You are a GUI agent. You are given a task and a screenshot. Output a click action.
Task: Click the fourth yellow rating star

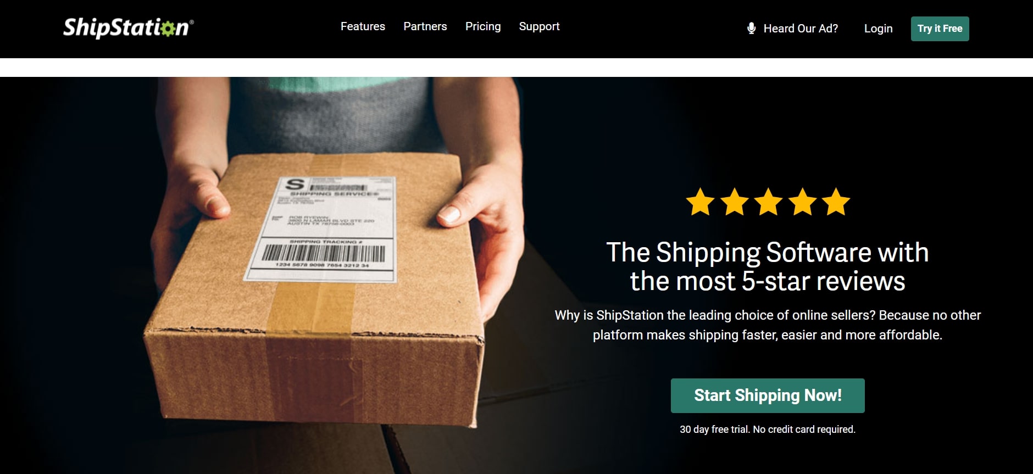802,202
